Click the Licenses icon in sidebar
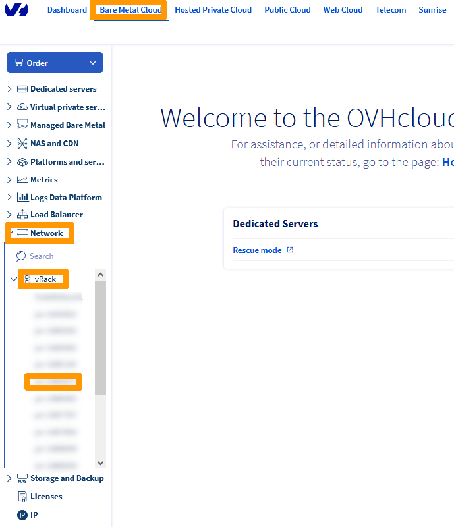 coord(22,497)
